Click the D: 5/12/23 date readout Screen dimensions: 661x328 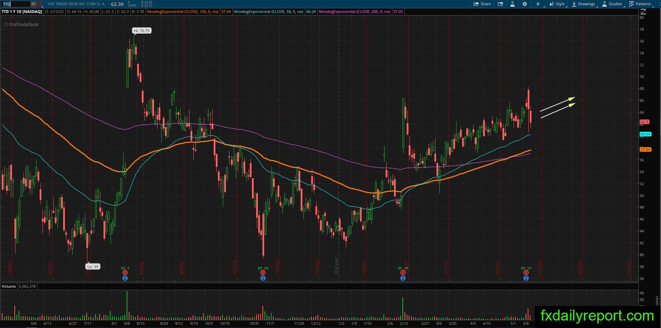click(x=55, y=12)
